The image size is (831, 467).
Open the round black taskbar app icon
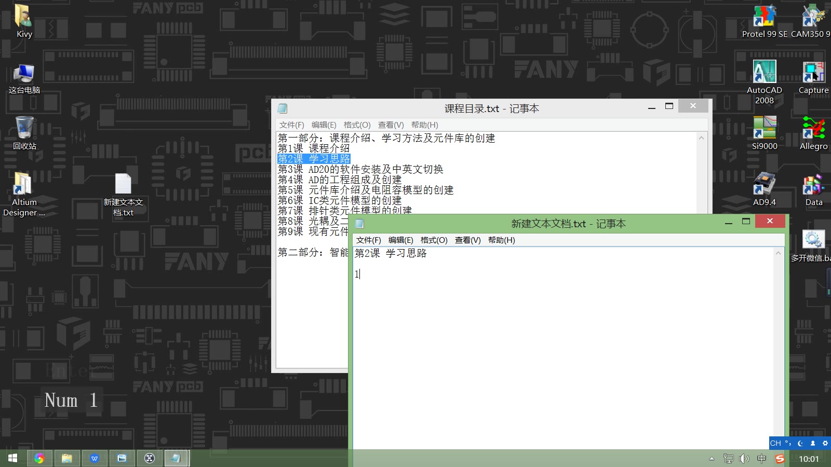[150, 458]
